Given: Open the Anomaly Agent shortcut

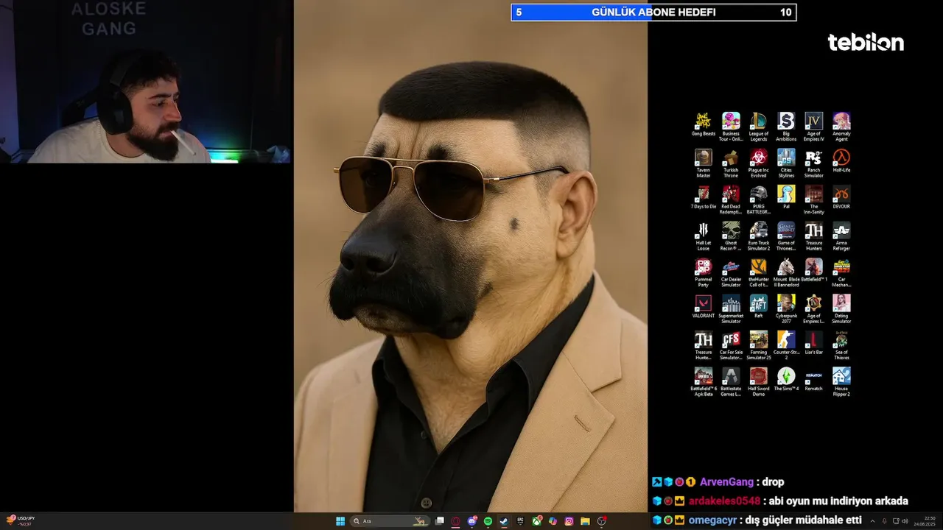Looking at the screenshot, I should 841,127.
